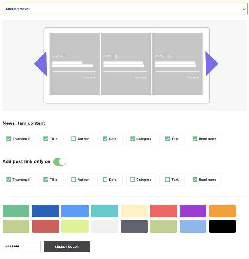The image size is (249, 259).
Task: Select the dark blue color swatch
Action: 46,211
